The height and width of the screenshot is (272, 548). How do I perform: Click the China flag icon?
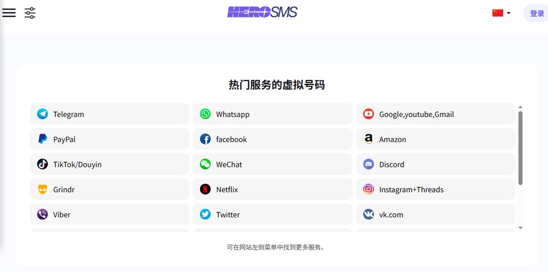[498, 13]
